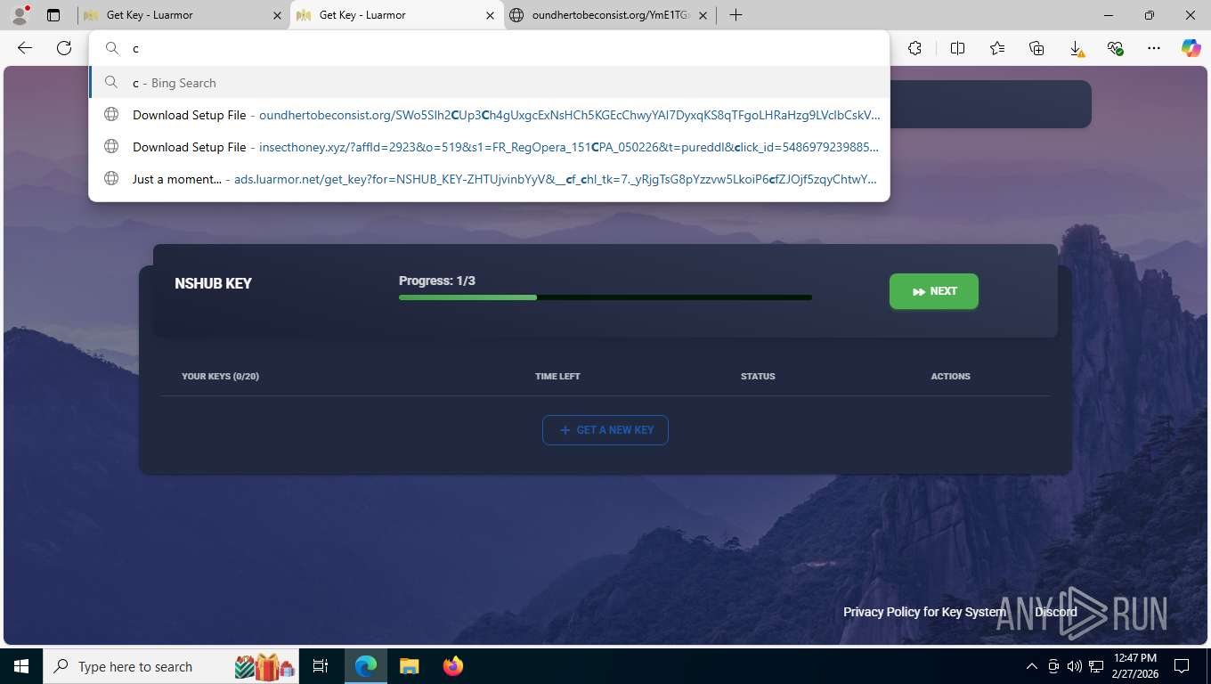Viewport: 1211px width, 684px height.
Task: Open the network tray icon
Action: 1096,666
